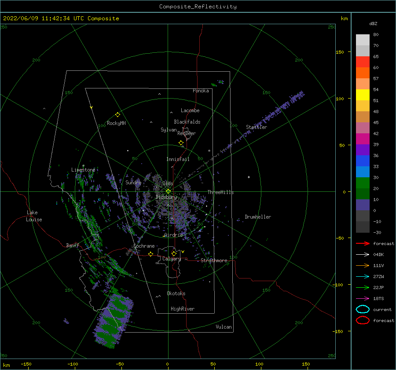Image resolution: width=396 pixels, height=370 pixels.
Task: Click the red forecast arrow in legend
Action: (363, 243)
